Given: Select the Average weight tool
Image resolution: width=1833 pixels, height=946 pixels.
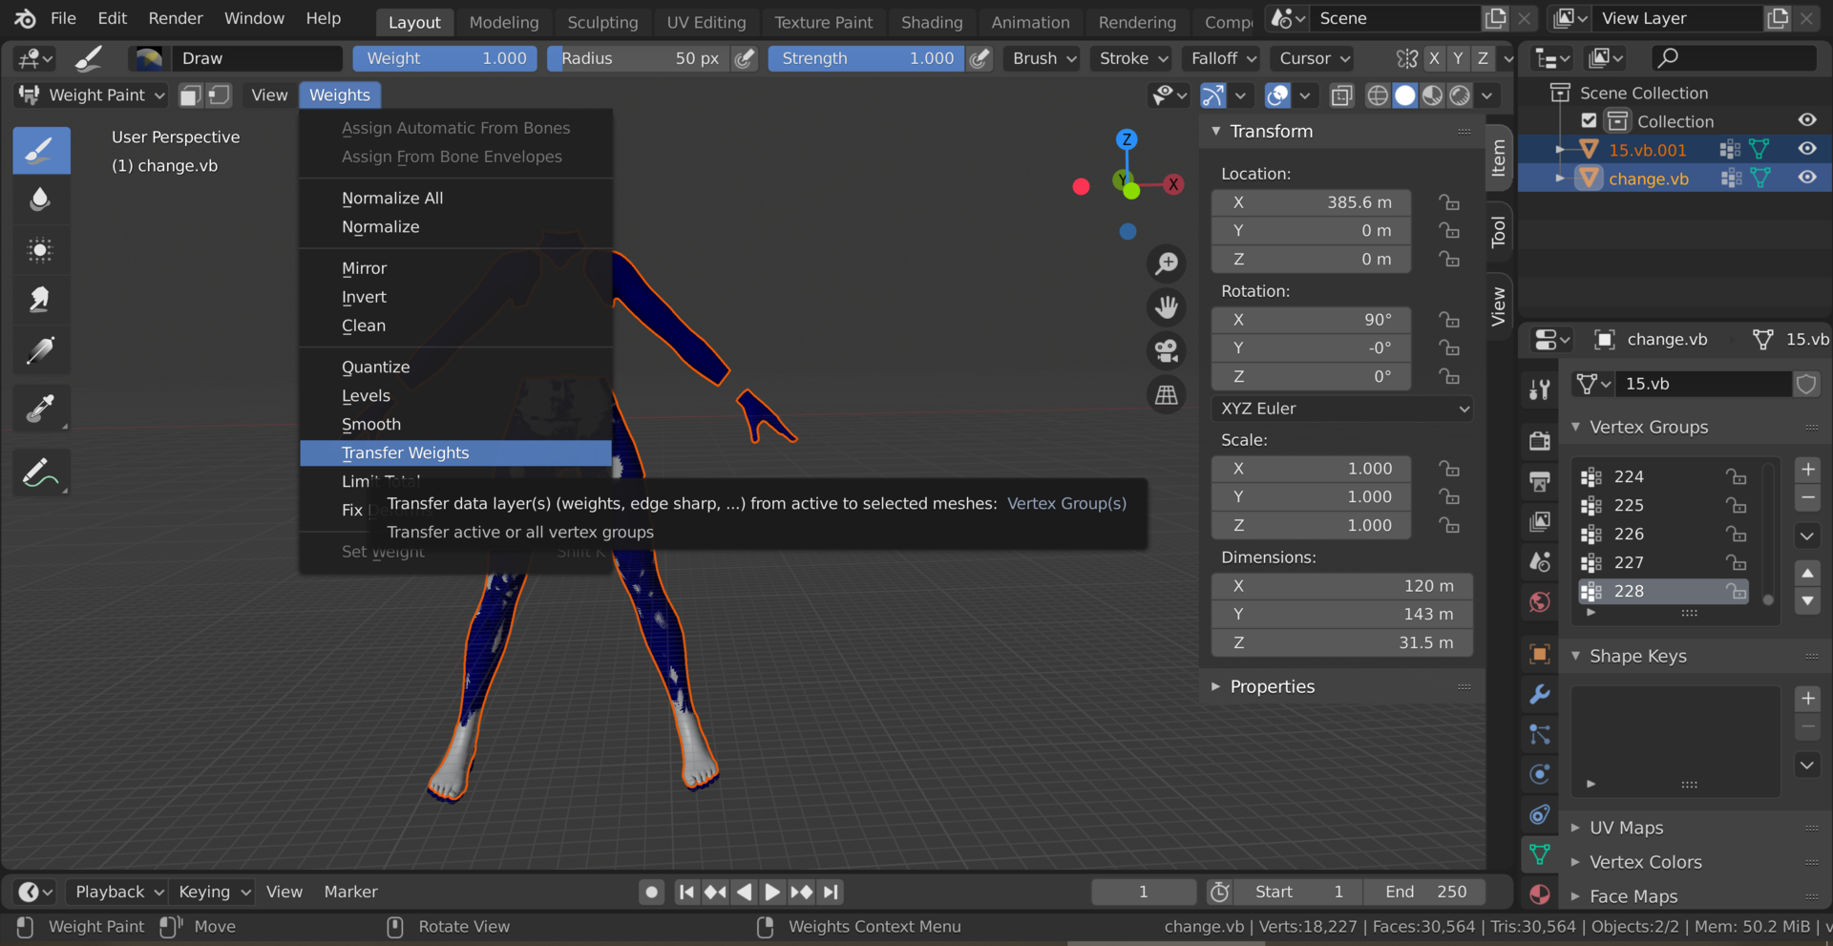Looking at the screenshot, I should click(41, 250).
